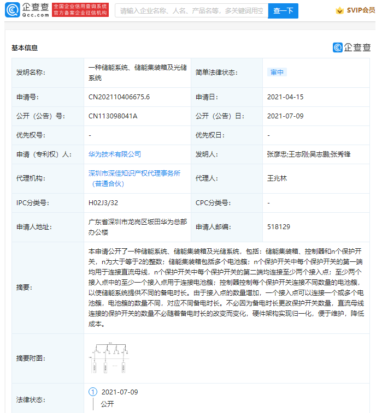Click publication number CN113098041A
Viewport: 382px width, 413px height.
click(x=113, y=116)
